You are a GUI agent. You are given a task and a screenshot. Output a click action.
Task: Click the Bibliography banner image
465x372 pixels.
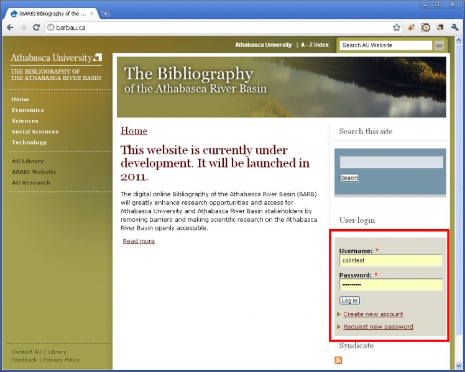(282, 87)
